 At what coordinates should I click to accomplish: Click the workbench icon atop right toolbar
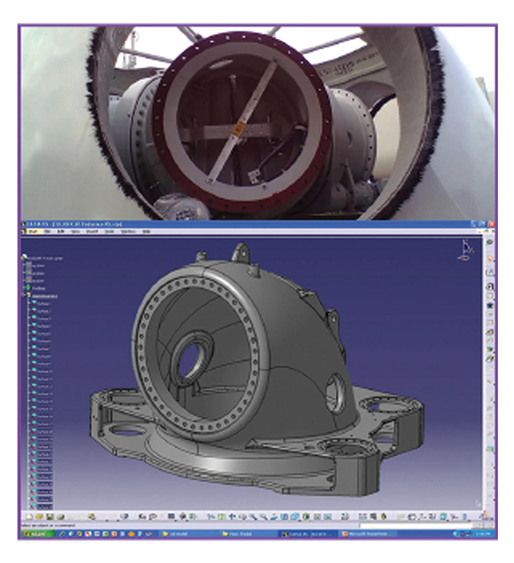tap(489, 243)
